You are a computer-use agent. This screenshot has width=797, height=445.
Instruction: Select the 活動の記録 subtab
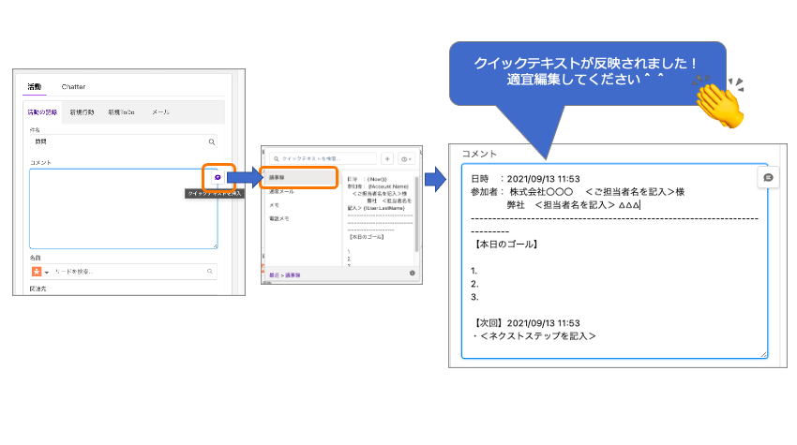(43, 112)
